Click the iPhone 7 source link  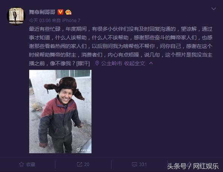[71, 21]
